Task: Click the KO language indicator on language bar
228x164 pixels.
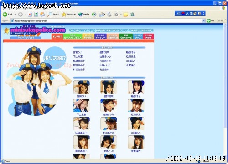Action: tap(179, 14)
